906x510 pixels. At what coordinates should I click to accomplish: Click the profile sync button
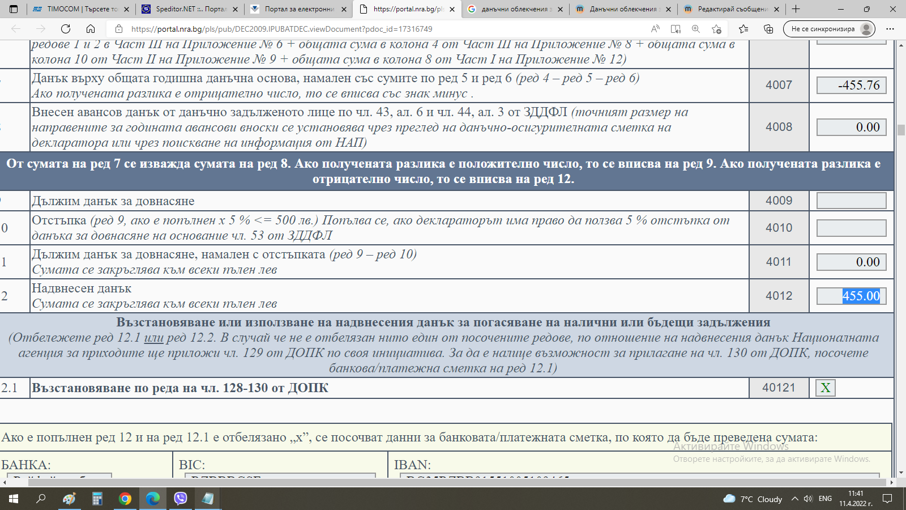click(829, 29)
